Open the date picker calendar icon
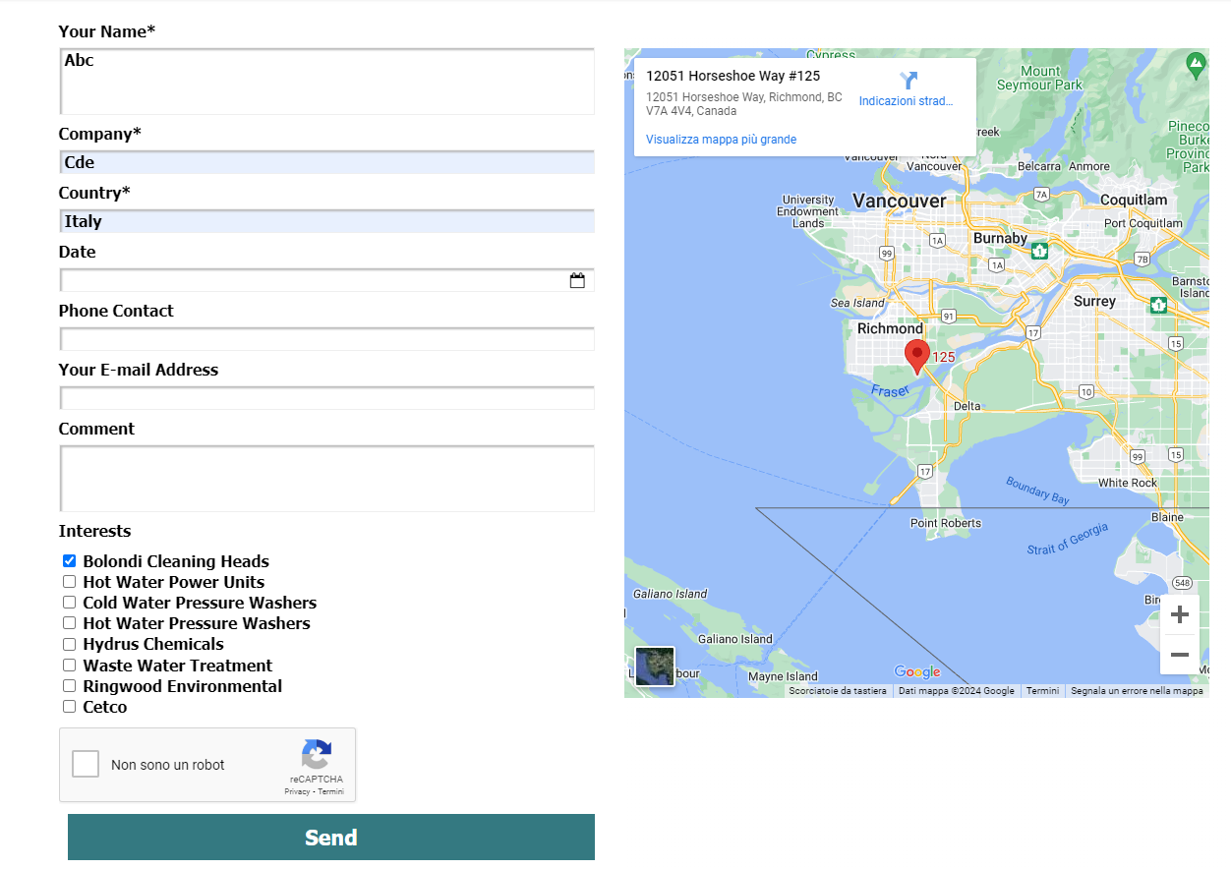 pos(577,280)
